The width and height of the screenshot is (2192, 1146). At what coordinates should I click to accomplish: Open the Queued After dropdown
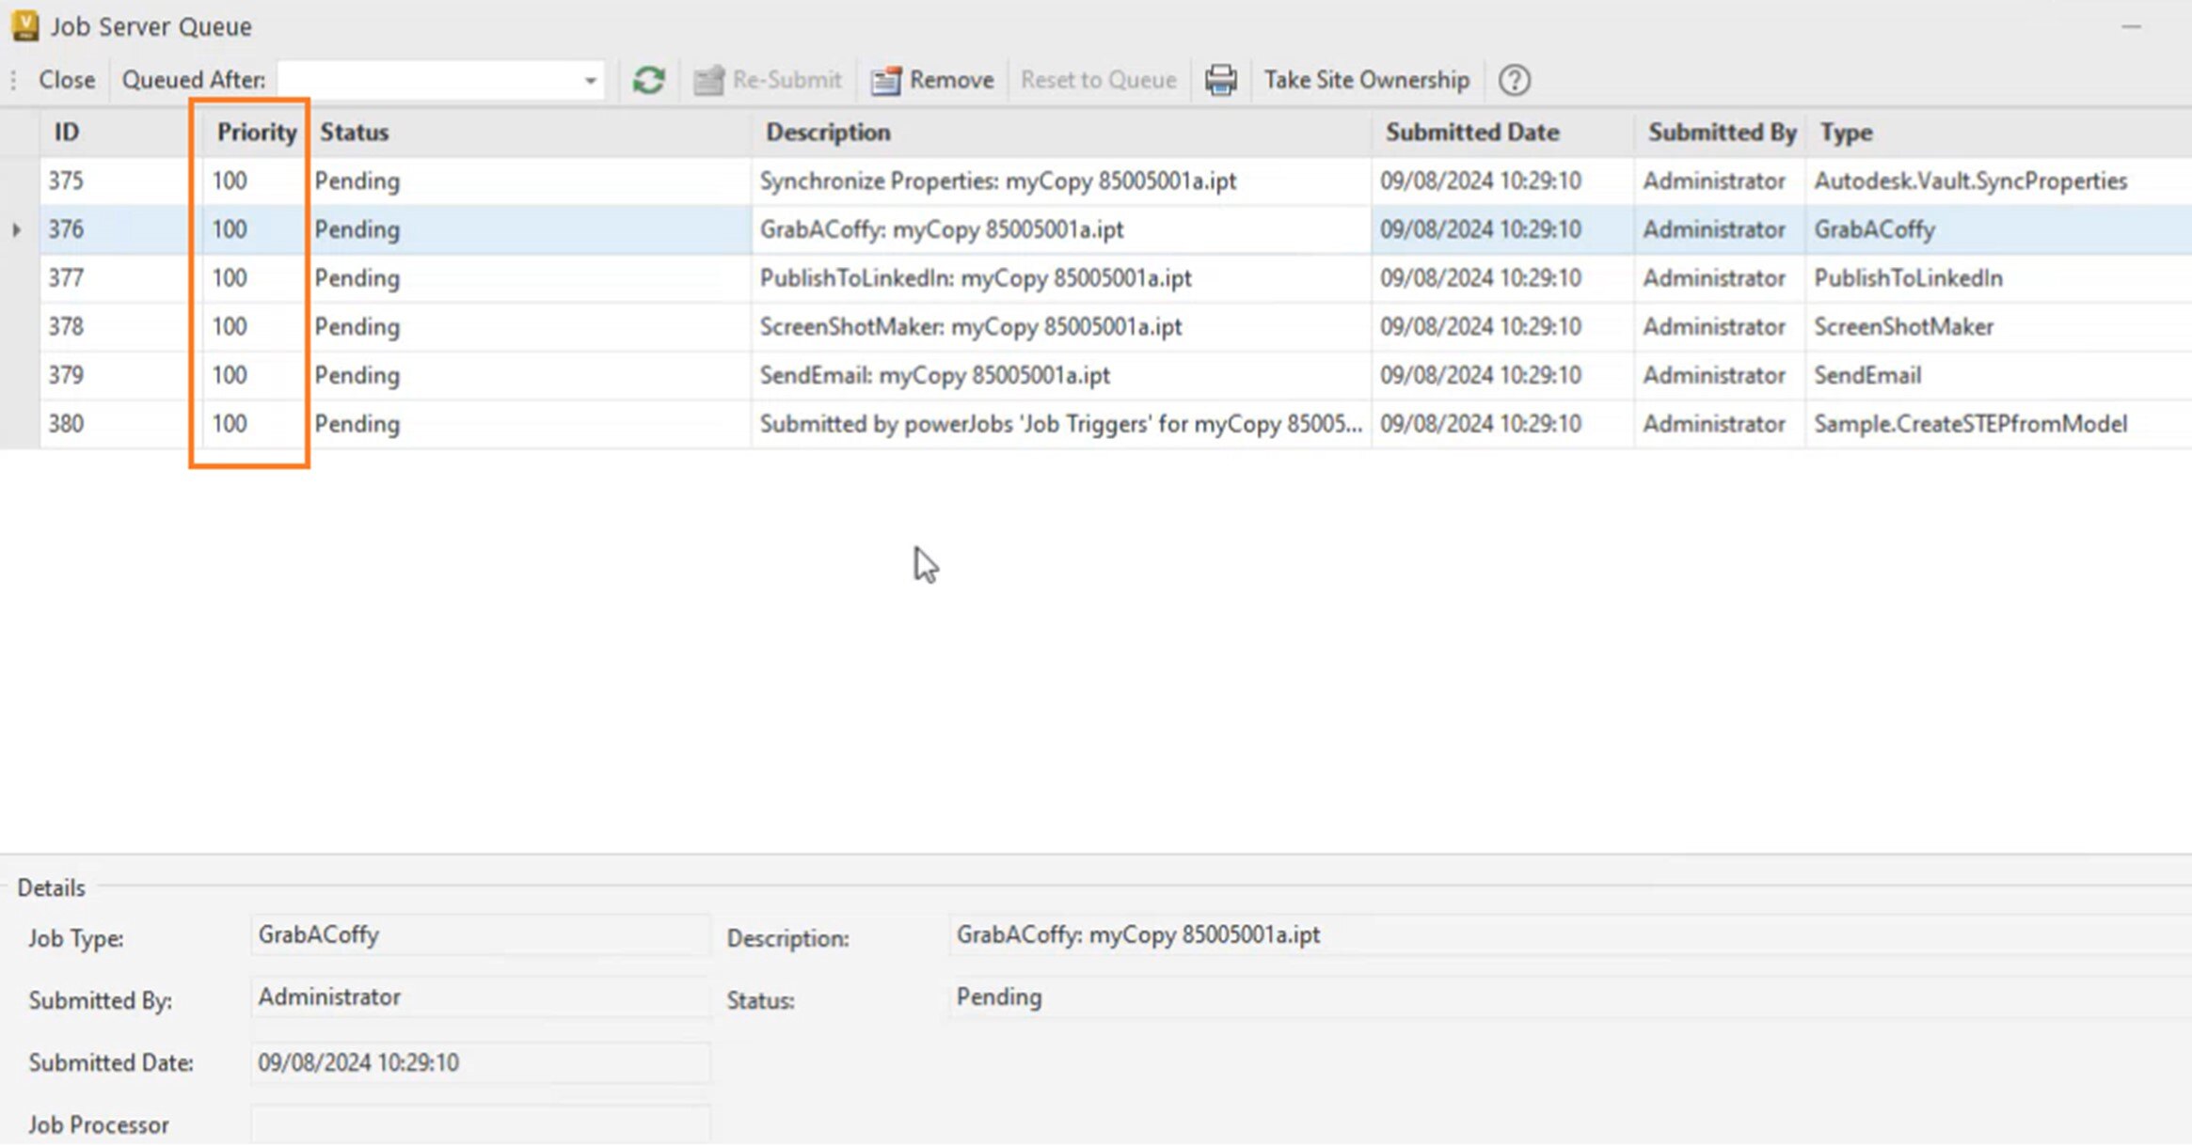point(590,79)
